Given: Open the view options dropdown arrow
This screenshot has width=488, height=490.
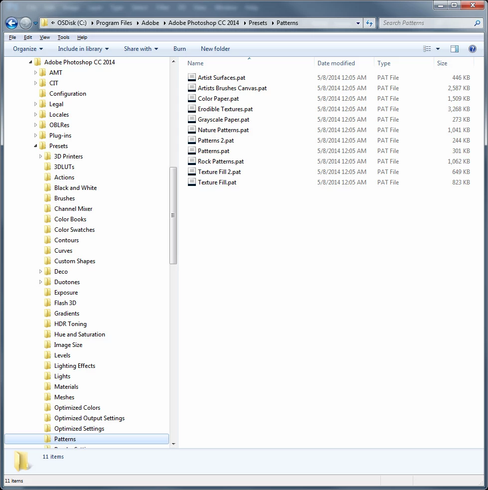Looking at the screenshot, I should (438, 49).
